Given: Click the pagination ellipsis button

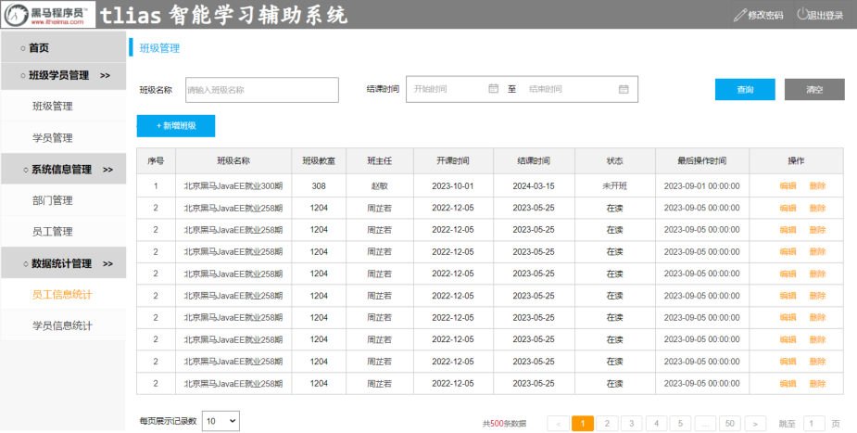Looking at the screenshot, I should (x=705, y=423).
